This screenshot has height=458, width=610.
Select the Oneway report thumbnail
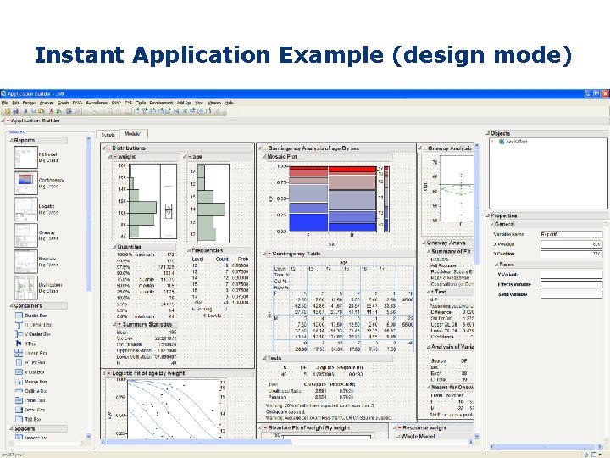(25, 235)
